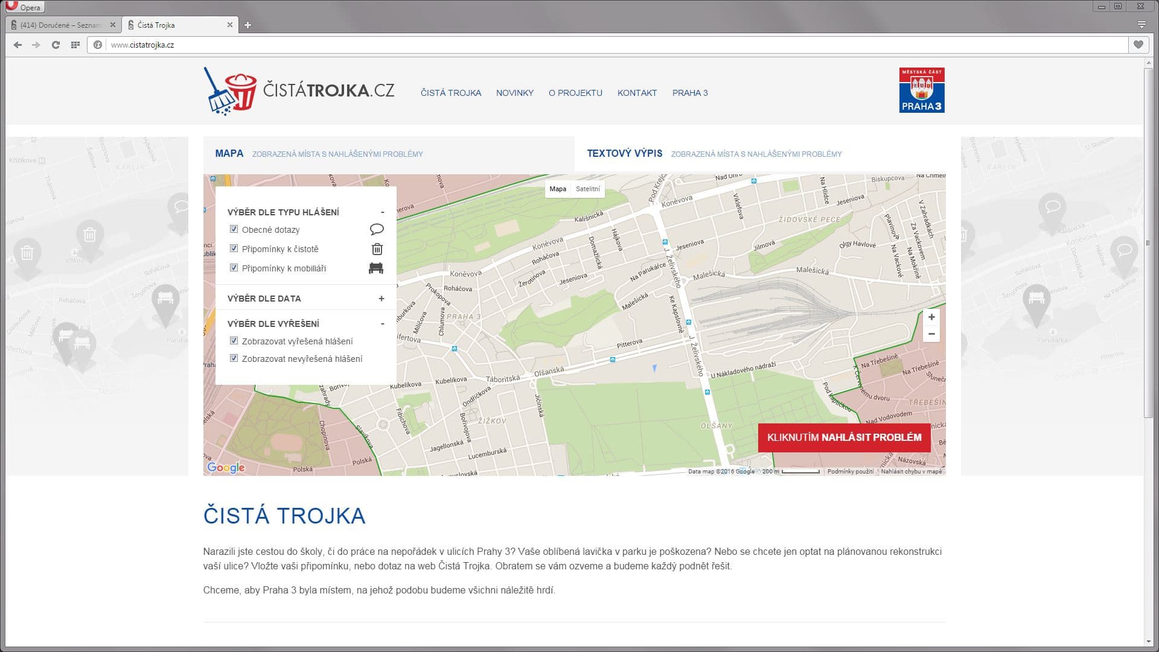Click the broom and bin Čistá Trojka logo
Screen dimensions: 1159x652
point(230,91)
